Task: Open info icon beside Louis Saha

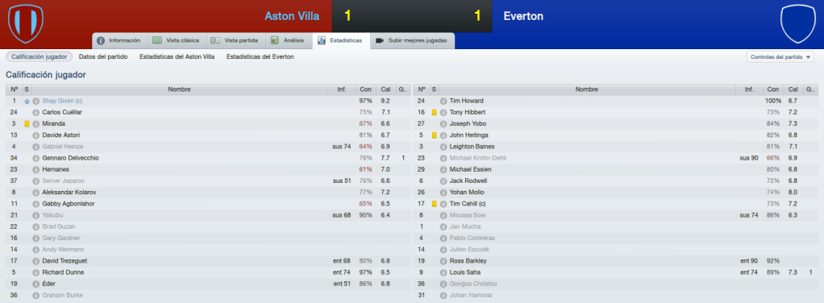Action: click(443, 272)
